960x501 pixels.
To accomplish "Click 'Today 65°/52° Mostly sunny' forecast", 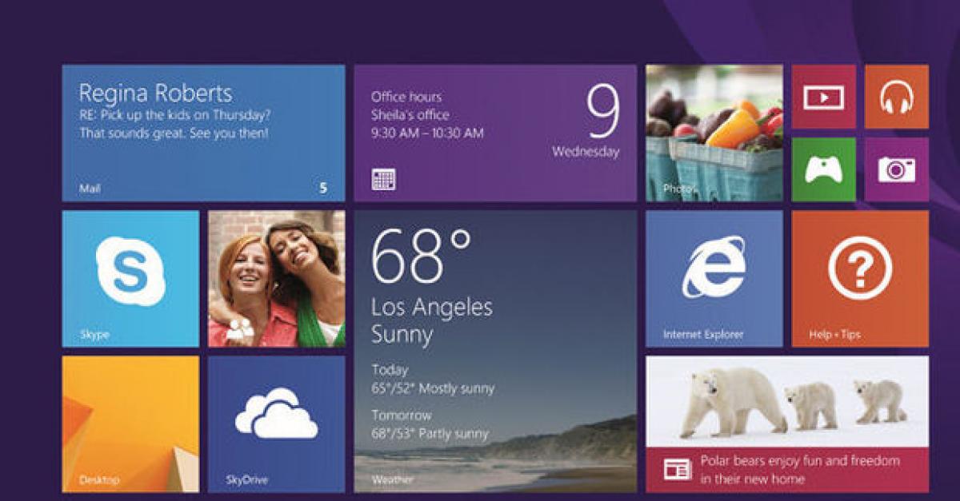I will click(433, 380).
